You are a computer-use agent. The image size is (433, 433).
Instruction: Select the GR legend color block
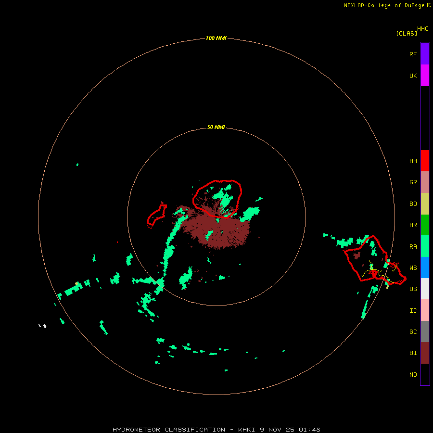(x=425, y=182)
